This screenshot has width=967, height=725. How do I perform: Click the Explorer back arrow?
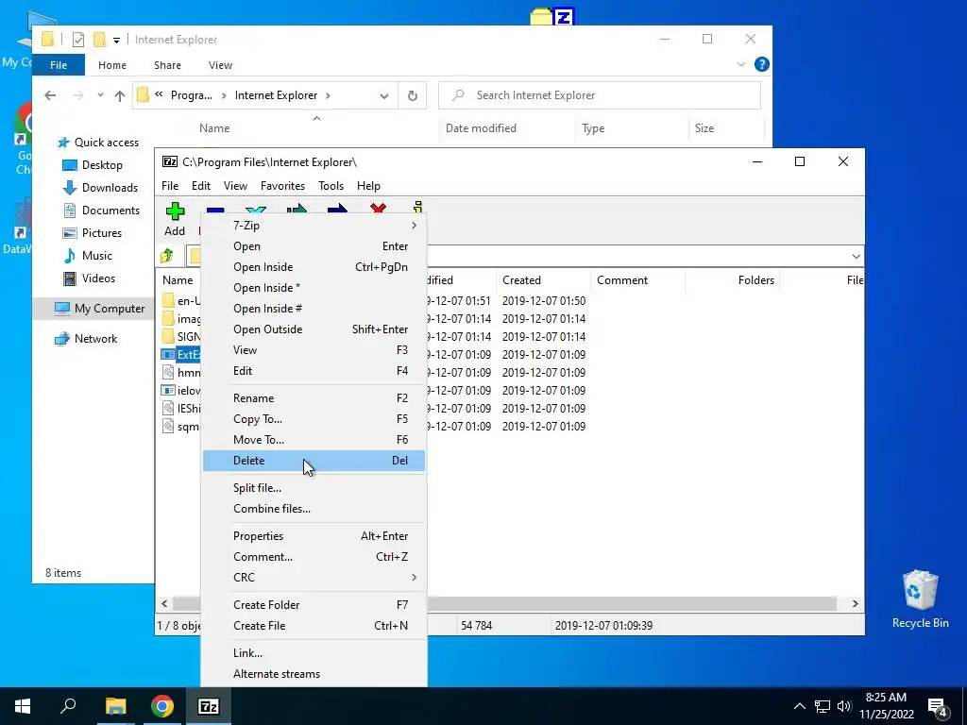pyautogui.click(x=50, y=95)
